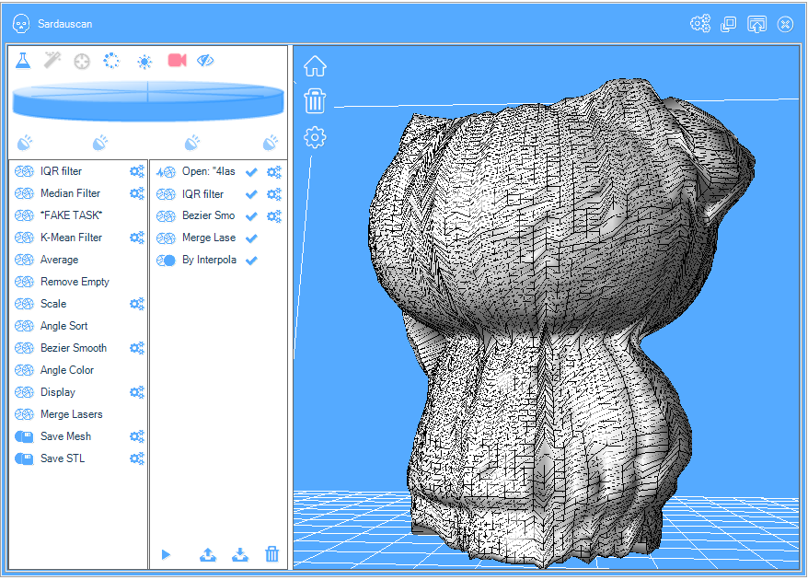Open settings gears for the Save STL task

click(137, 458)
